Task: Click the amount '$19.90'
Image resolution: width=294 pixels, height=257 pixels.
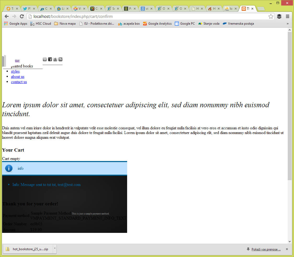Action: coord(36,230)
